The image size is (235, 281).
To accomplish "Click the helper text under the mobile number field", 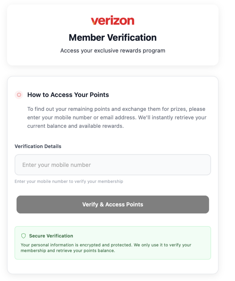I will [x=69, y=181].
